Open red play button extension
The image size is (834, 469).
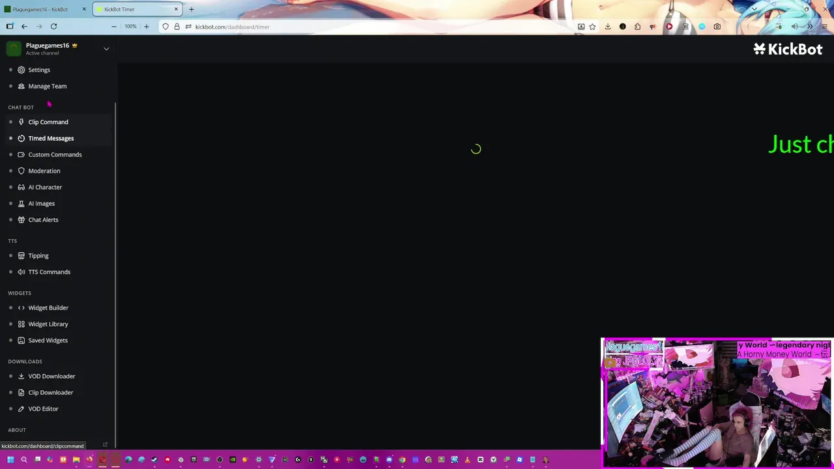point(669,27)
